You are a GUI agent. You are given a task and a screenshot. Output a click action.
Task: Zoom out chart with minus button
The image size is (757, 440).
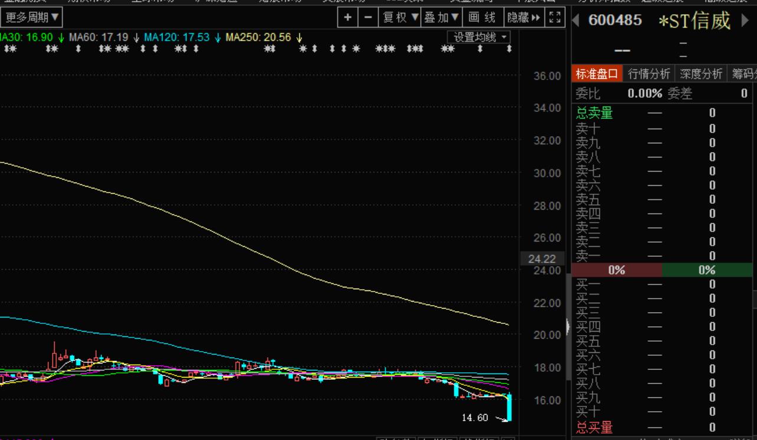368,18
